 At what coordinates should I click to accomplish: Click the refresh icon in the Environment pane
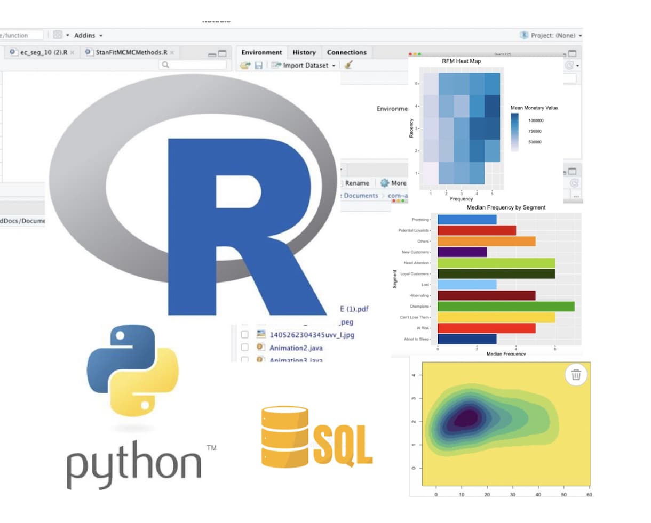(x=569, y=65)
